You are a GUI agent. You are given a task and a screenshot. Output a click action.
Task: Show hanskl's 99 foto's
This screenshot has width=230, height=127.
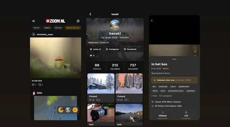pyautogui.click(x=97, y=67)
